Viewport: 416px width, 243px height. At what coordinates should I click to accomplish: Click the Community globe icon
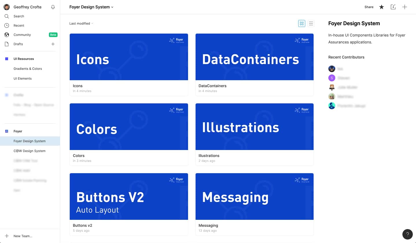pos(7,35)
